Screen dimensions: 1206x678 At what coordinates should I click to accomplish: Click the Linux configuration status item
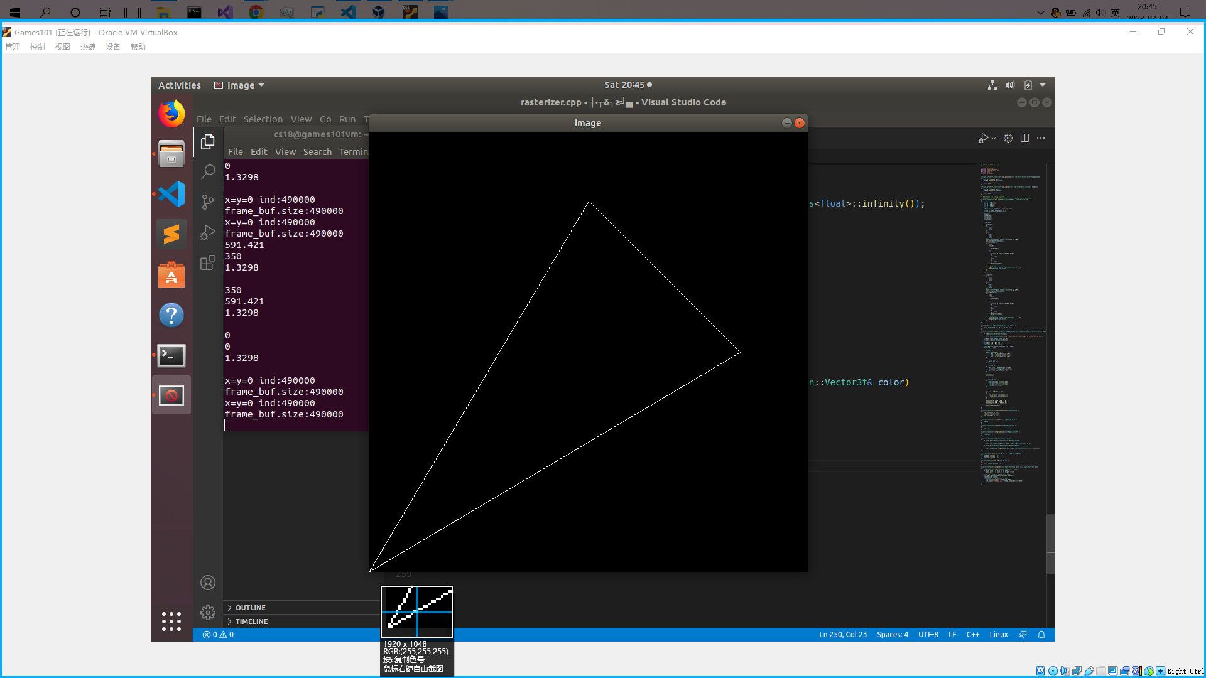(x=998, y=635)
